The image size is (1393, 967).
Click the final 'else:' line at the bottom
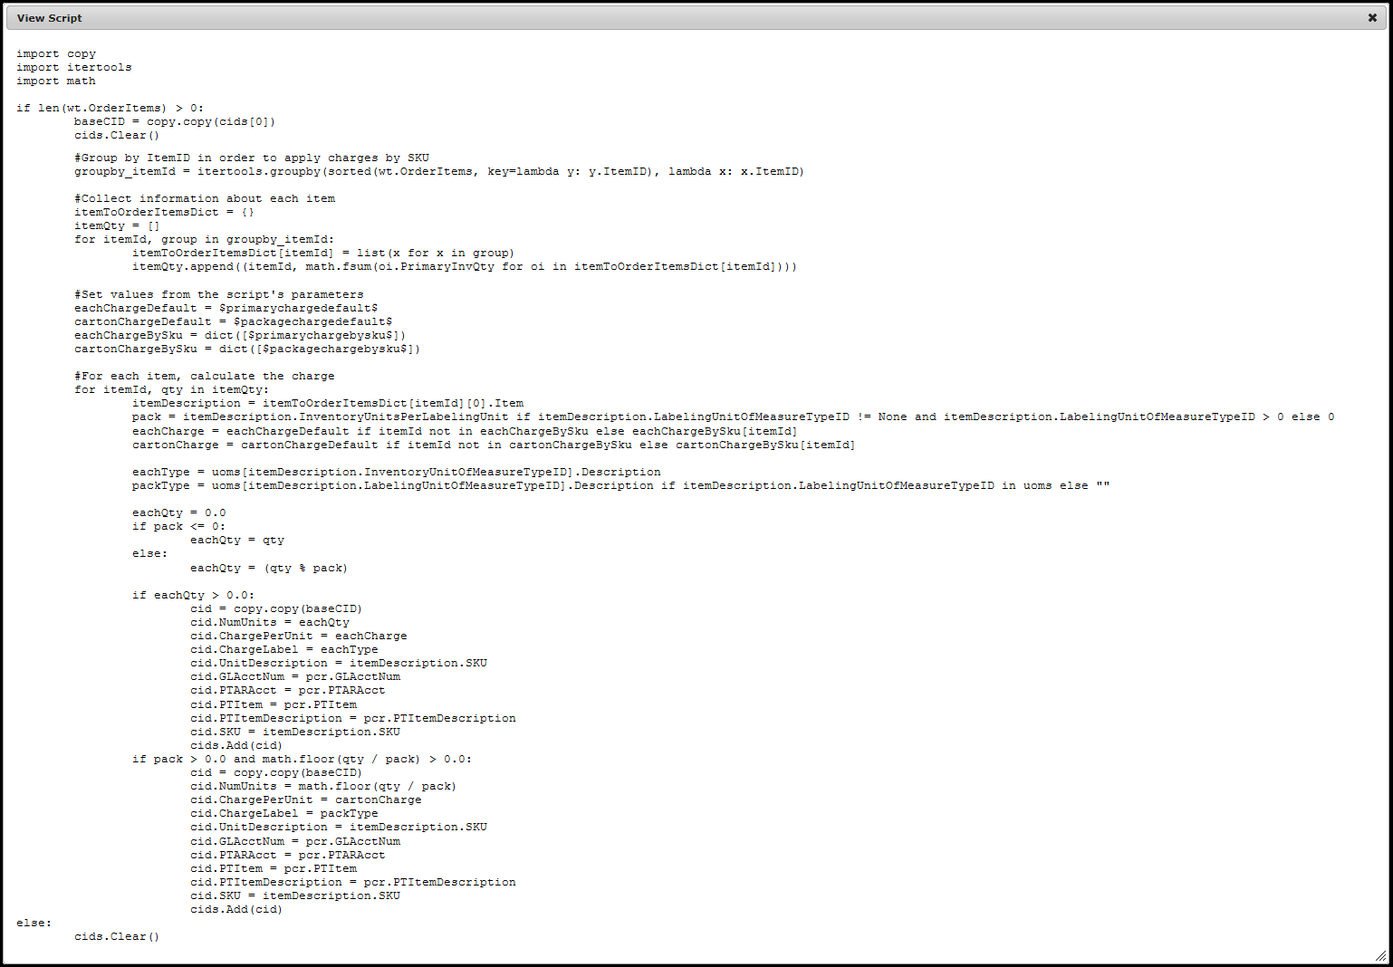pos(34,923)
